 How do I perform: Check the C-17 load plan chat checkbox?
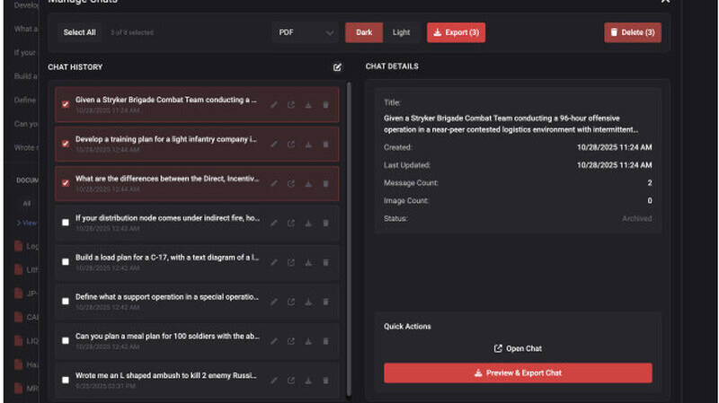coord(66,261)
